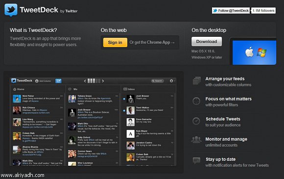Open Kelly Oxford's avatar in Me column

pos(72,140)
